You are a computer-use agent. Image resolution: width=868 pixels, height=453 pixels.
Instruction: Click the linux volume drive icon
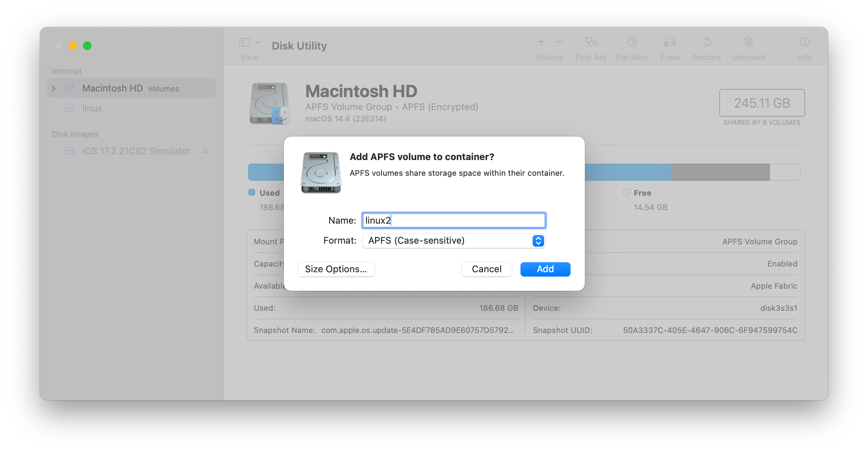69,108
